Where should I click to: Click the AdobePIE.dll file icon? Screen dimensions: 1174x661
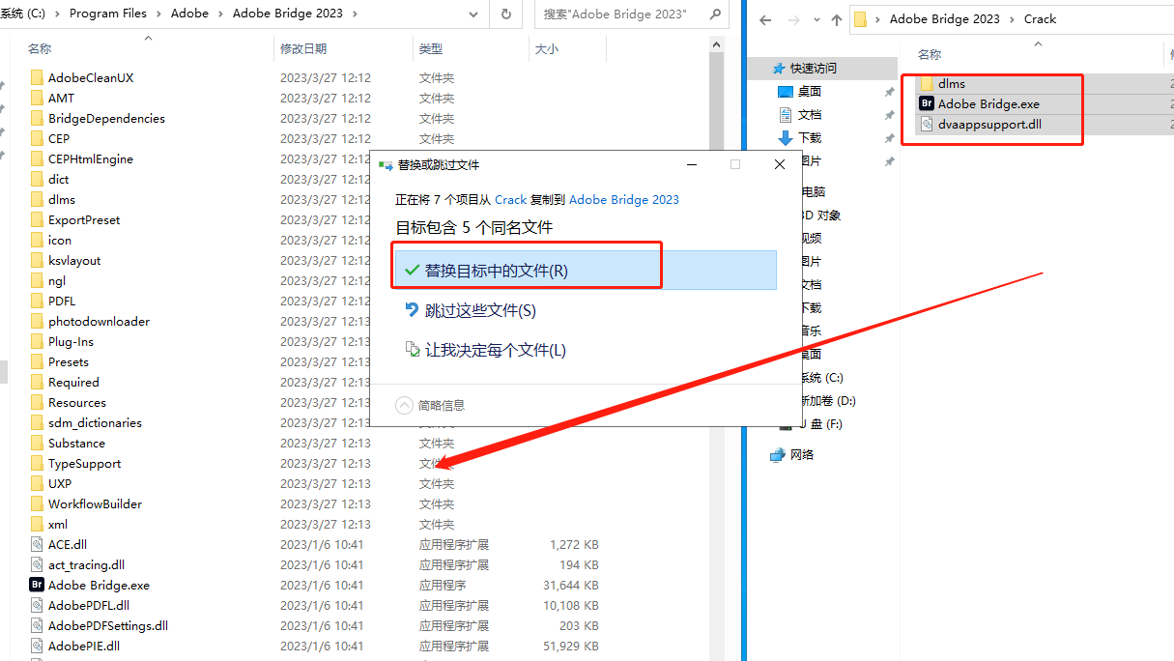click(37, 646)
